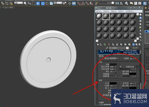Activate the Select and Move tool

point(43,3)
